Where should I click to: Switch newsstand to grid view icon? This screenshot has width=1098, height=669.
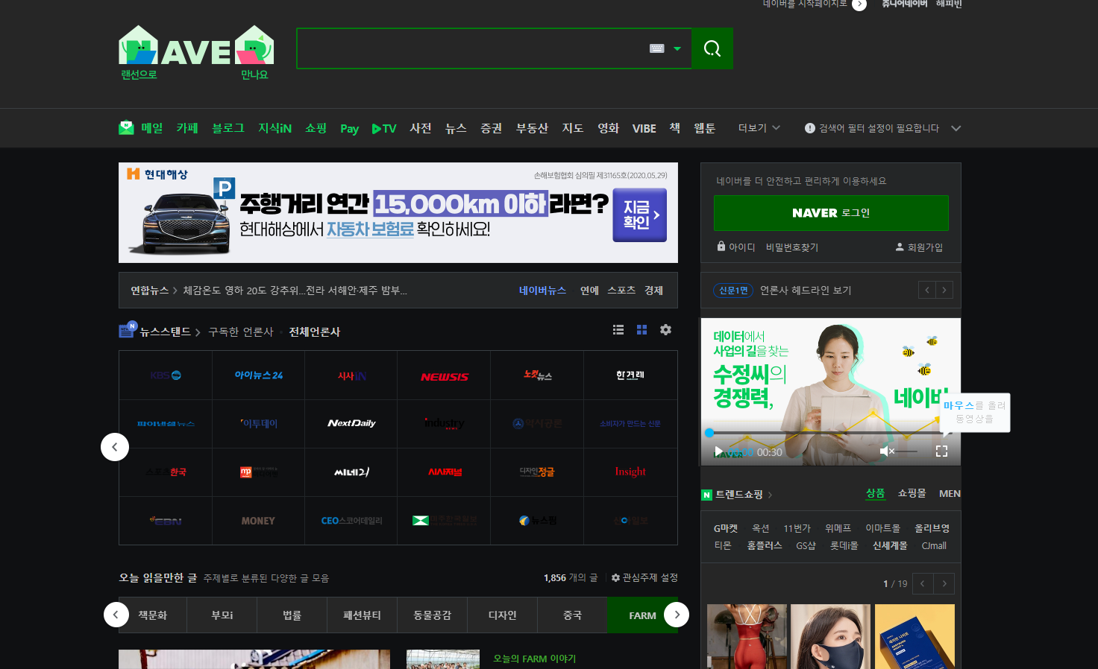click(641, 329)
